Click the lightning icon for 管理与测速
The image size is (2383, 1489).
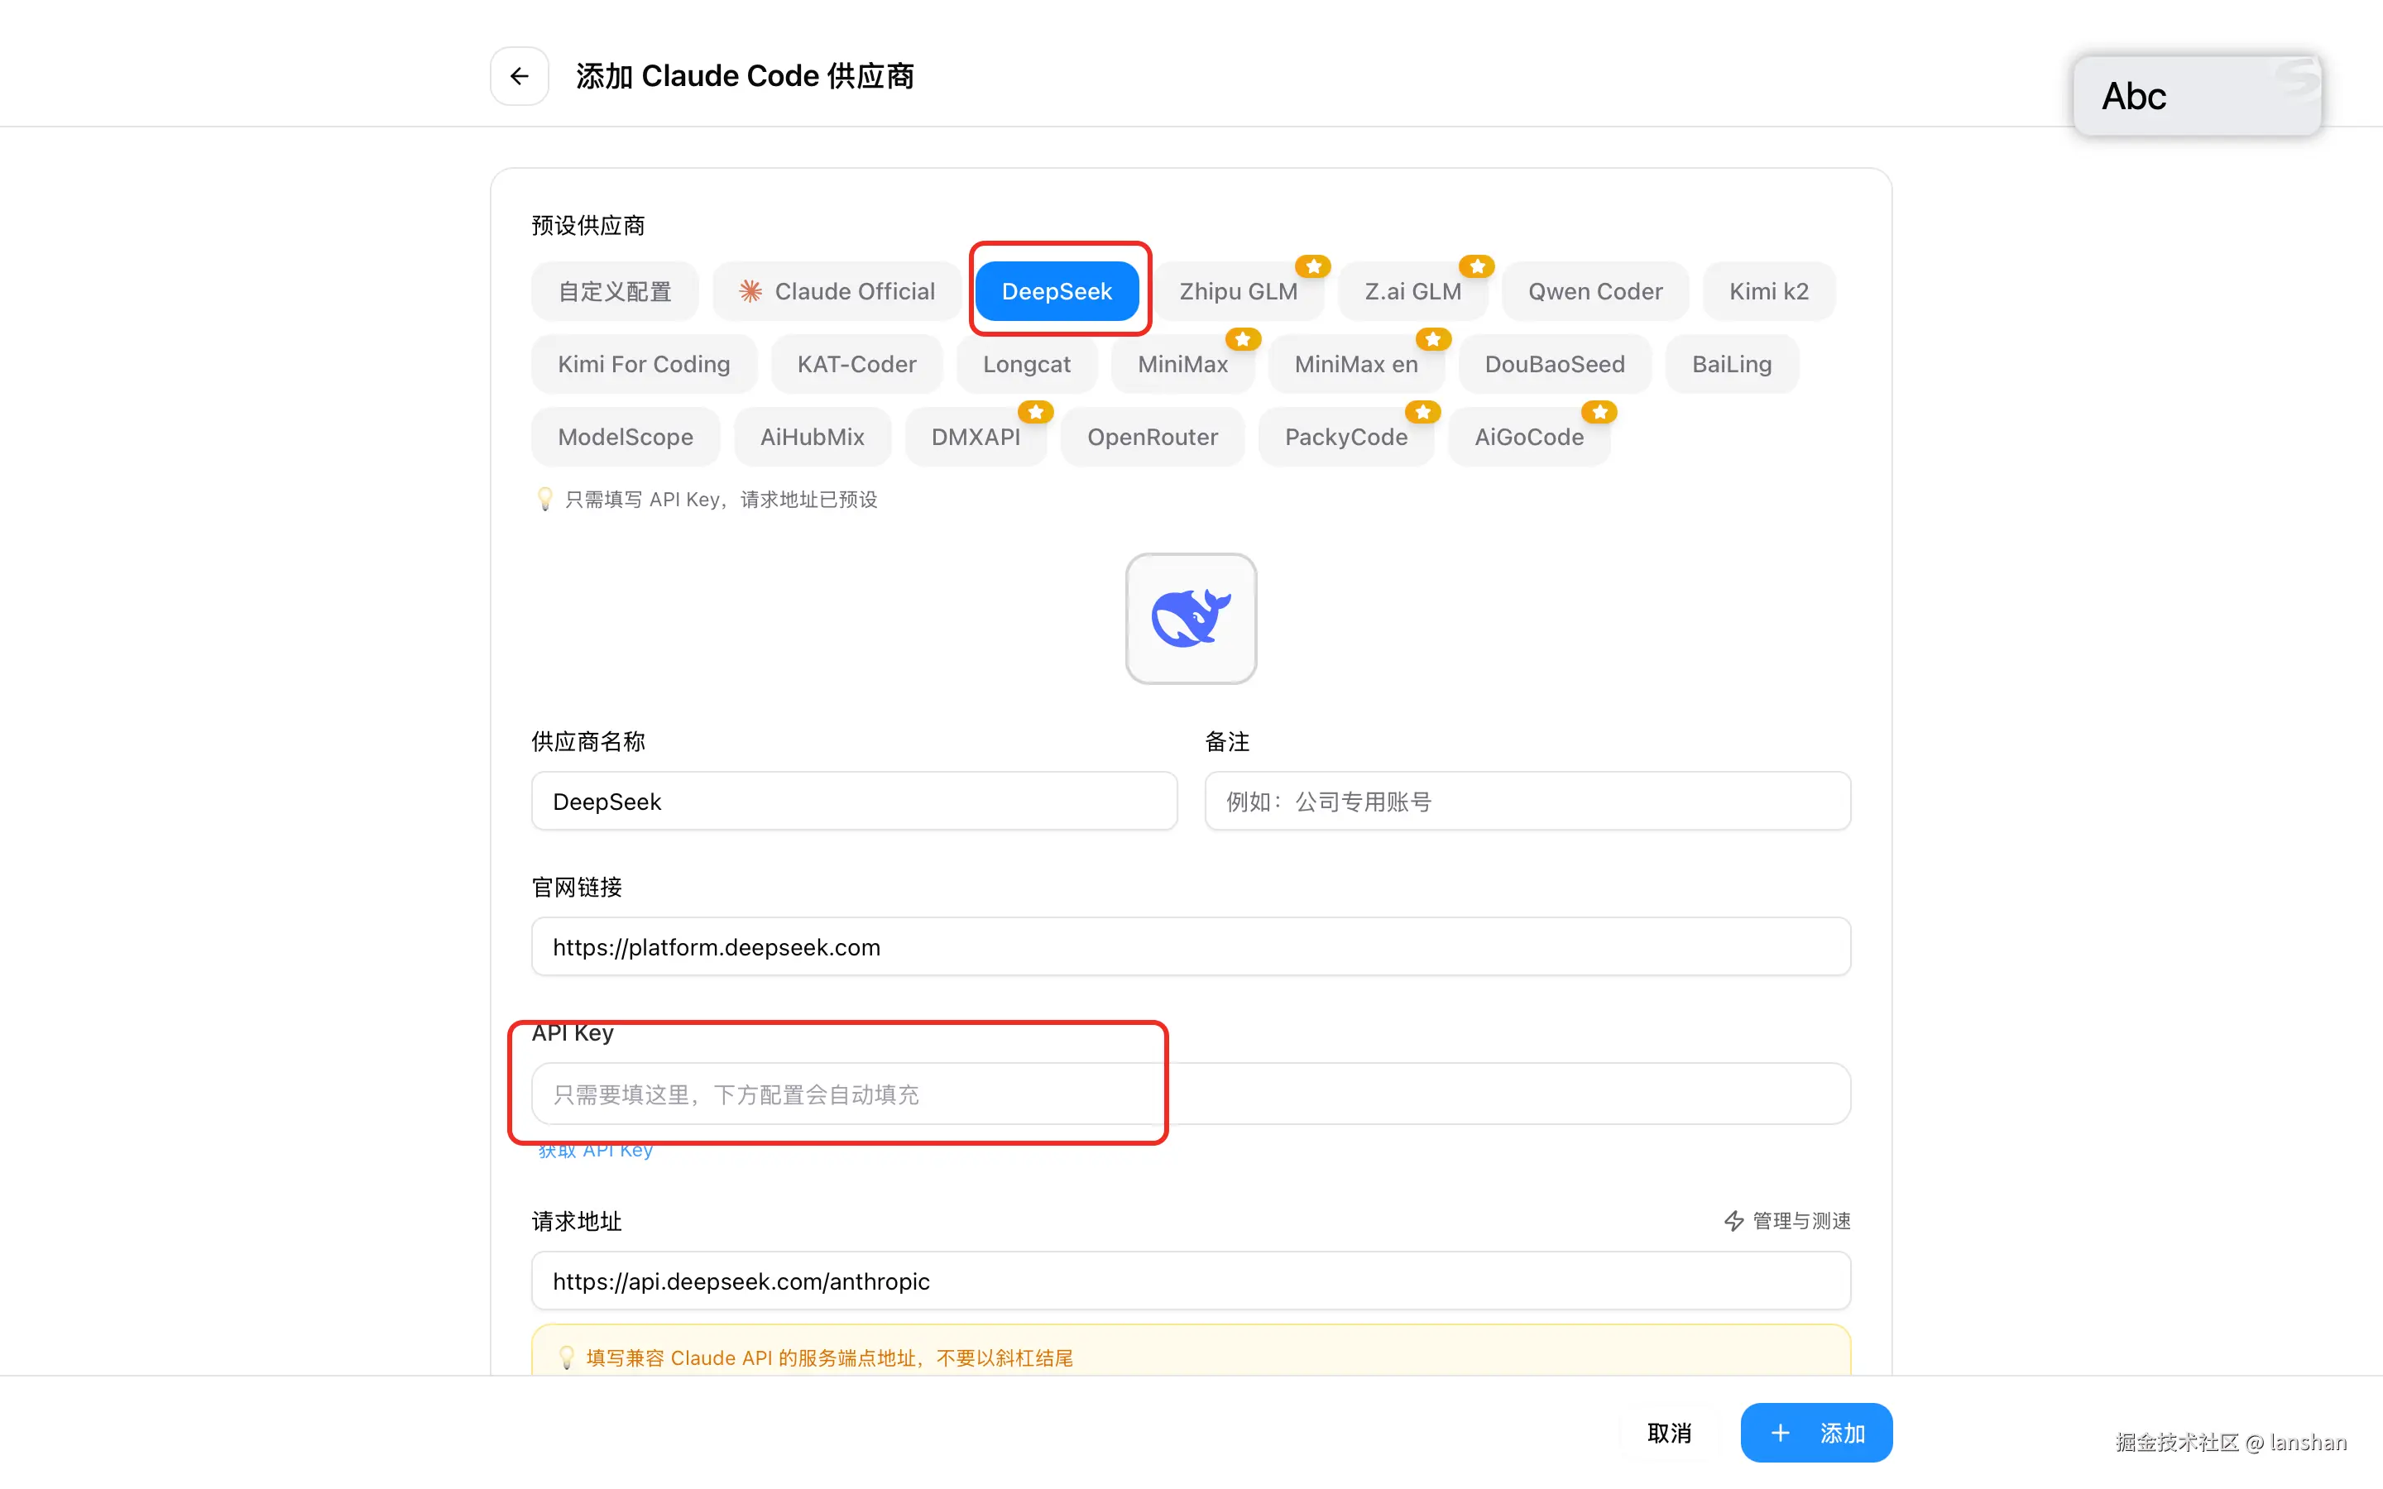[x=1733, y=1221]
